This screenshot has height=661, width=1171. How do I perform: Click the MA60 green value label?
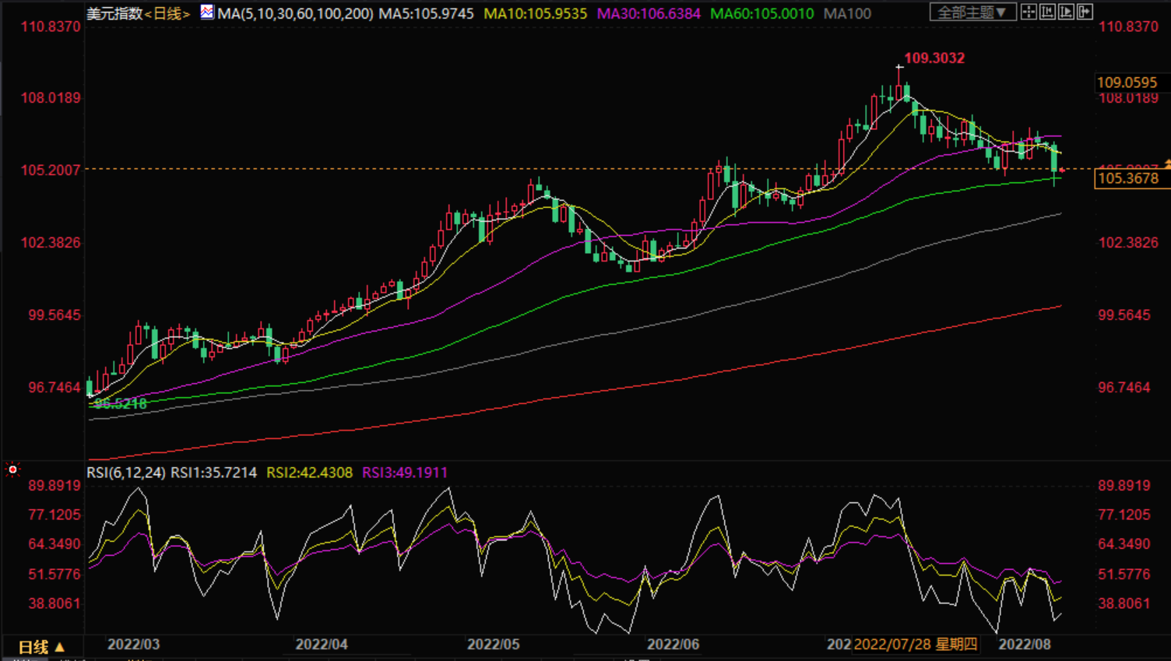tap(761, 13)
